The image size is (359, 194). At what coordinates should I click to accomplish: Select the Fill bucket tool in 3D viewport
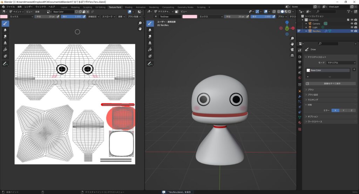[x=150, y=50]
